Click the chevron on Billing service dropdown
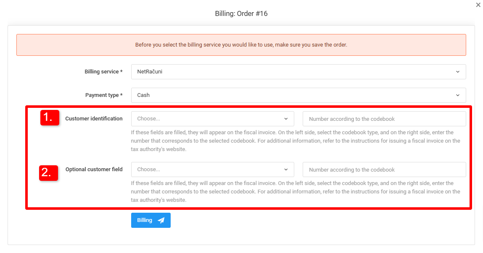This screenshot has height=253, width=483. [458, 71]
